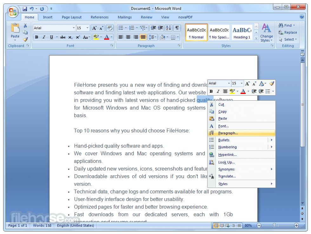This screenshot has height=234, width=311.
Task: Click Words: 158 count in status bar
Action: tap(42, 225)
